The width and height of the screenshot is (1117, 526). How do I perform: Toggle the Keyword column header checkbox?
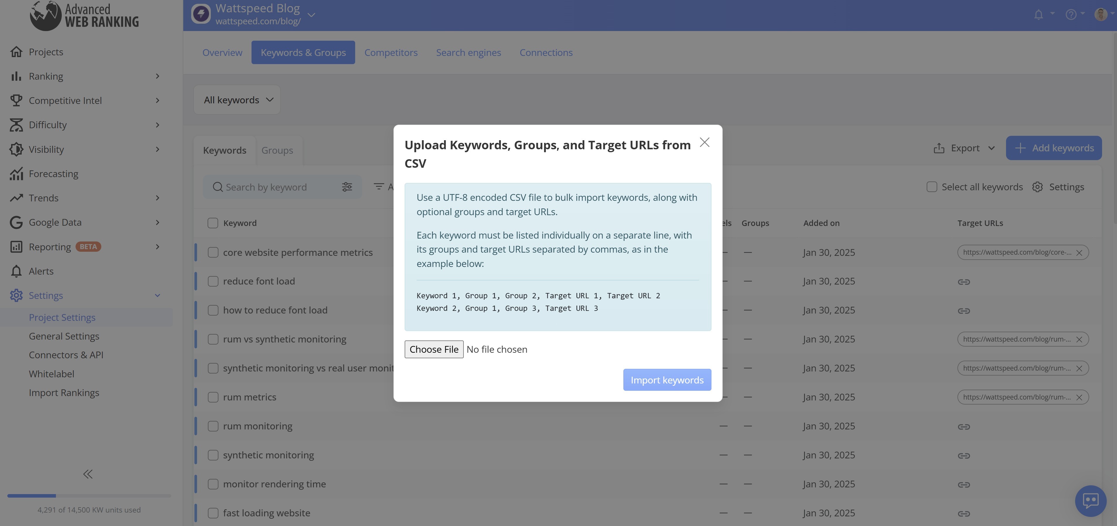coord(213,223)
